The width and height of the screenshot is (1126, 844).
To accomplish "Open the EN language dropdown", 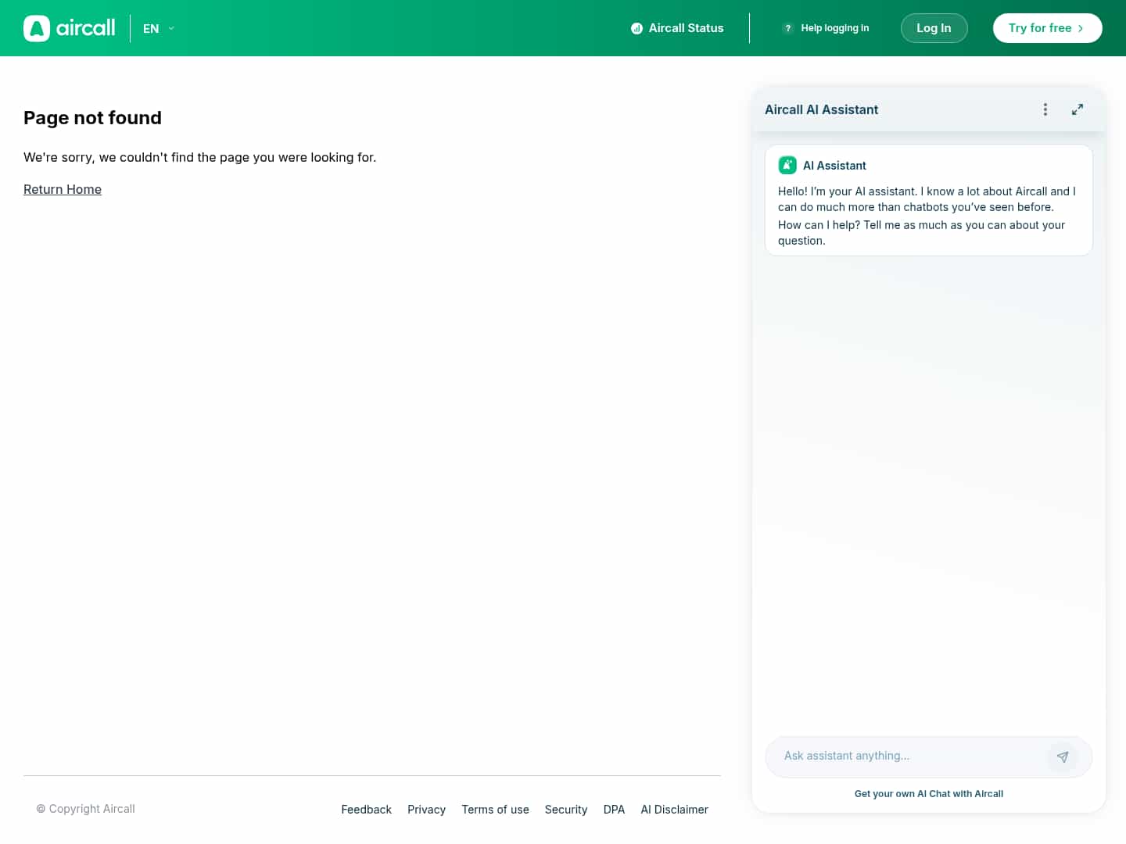I will [159, 28].
